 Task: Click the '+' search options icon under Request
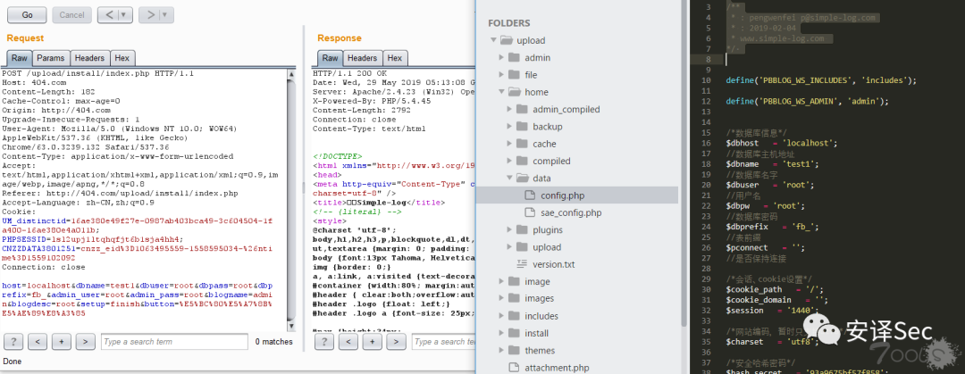(61, 342)
